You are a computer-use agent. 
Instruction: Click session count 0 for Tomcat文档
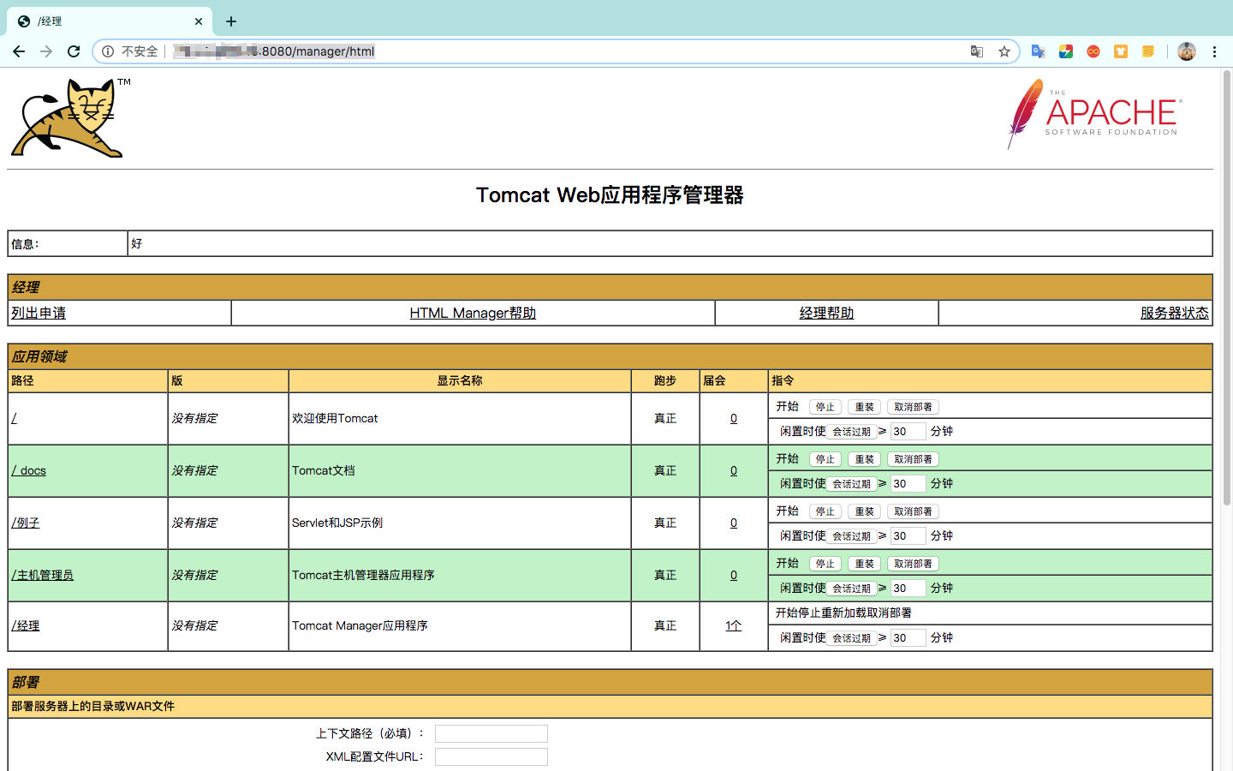734,470
